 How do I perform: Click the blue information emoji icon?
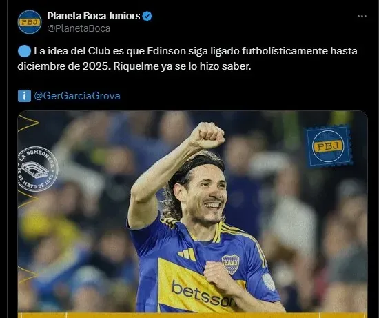[x=24, y=96]
